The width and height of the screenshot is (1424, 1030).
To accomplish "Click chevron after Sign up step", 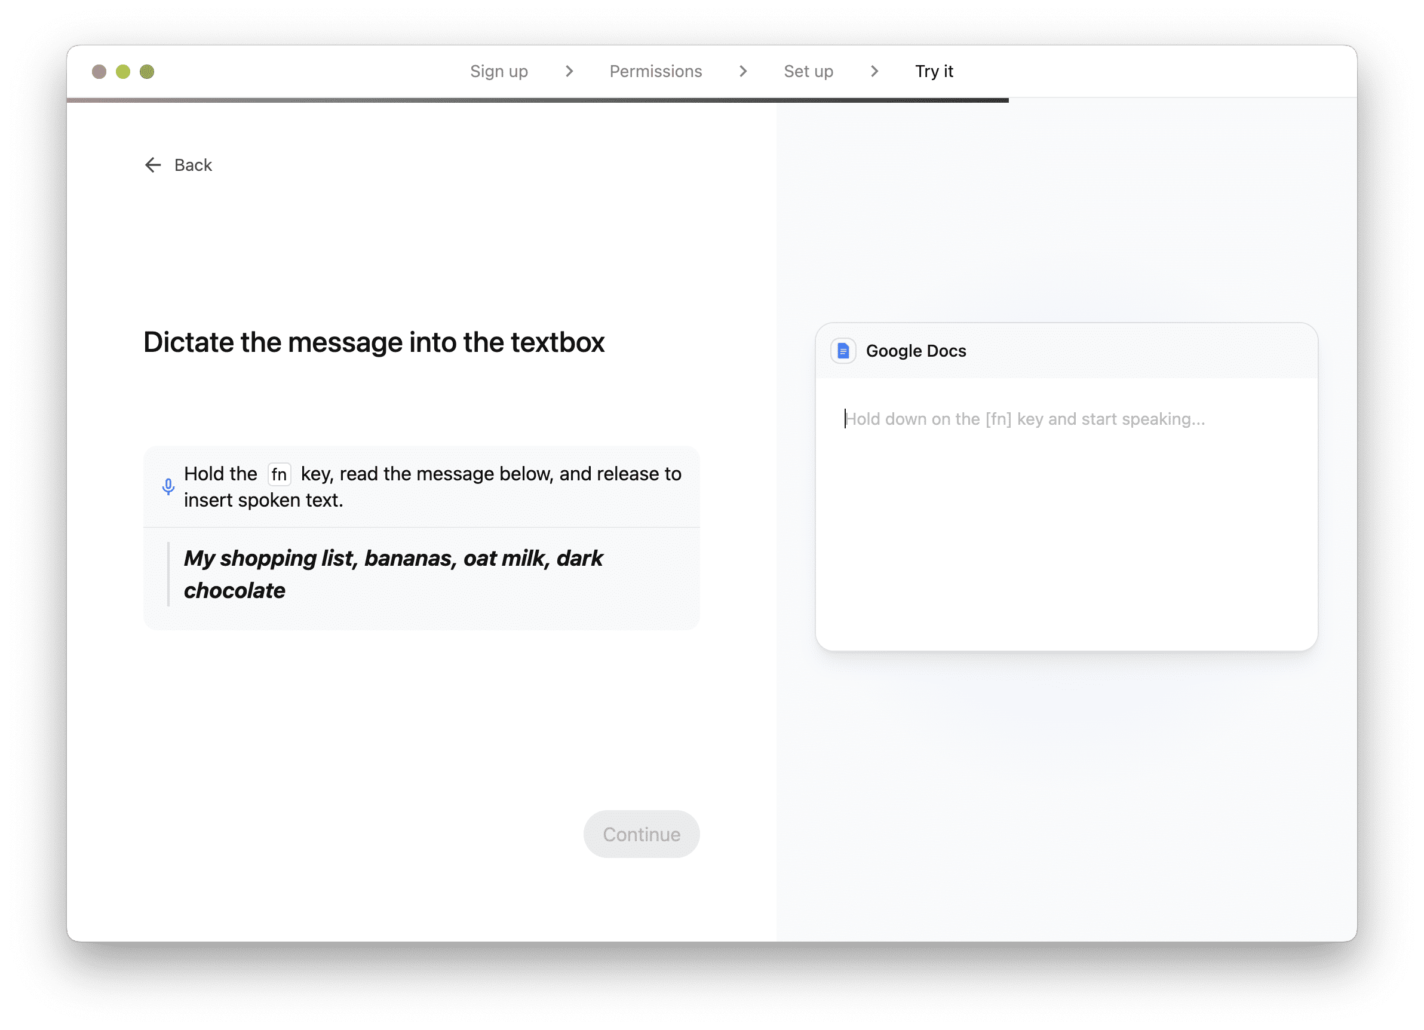I will click(x=569, y=72).
